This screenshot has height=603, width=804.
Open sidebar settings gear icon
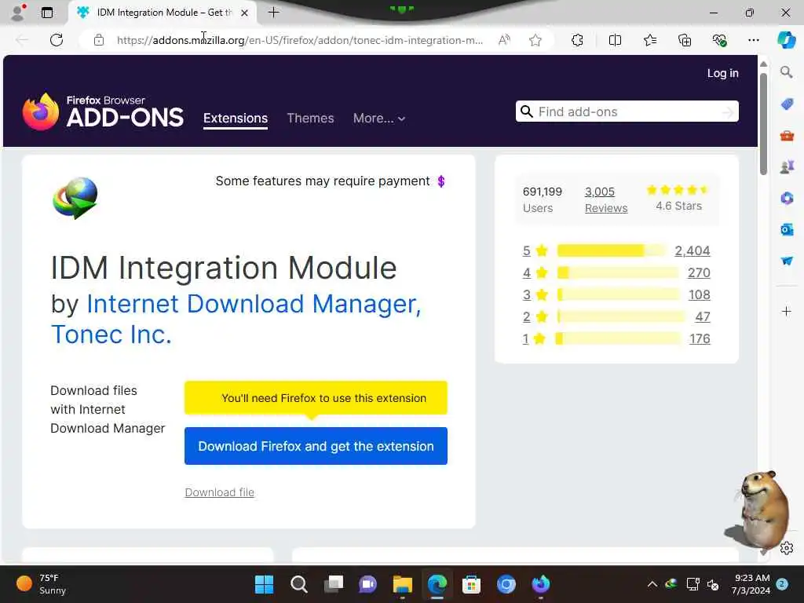[787, 547]
